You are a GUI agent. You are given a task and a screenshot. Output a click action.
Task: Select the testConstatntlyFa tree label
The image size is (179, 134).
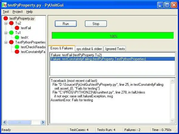point(33,52)
